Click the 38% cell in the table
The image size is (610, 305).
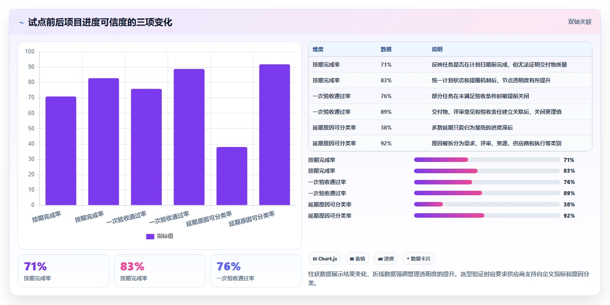click(x=386, y=128)
